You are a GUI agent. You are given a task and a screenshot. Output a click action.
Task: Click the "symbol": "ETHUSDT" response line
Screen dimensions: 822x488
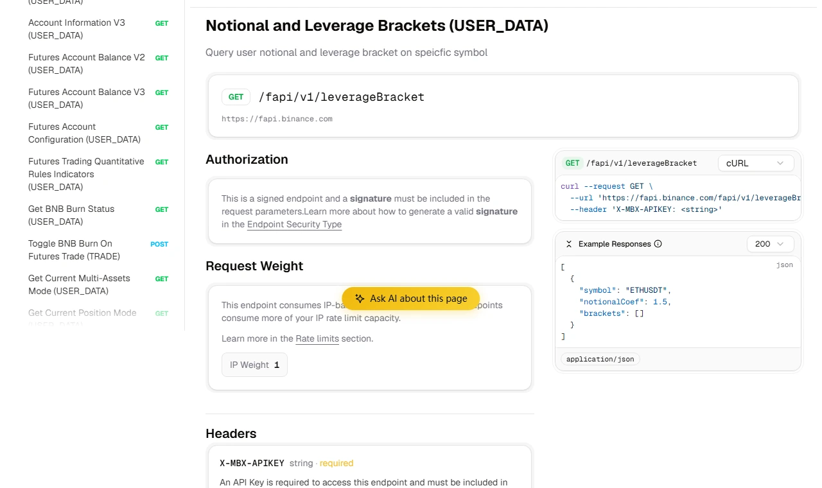625,290
